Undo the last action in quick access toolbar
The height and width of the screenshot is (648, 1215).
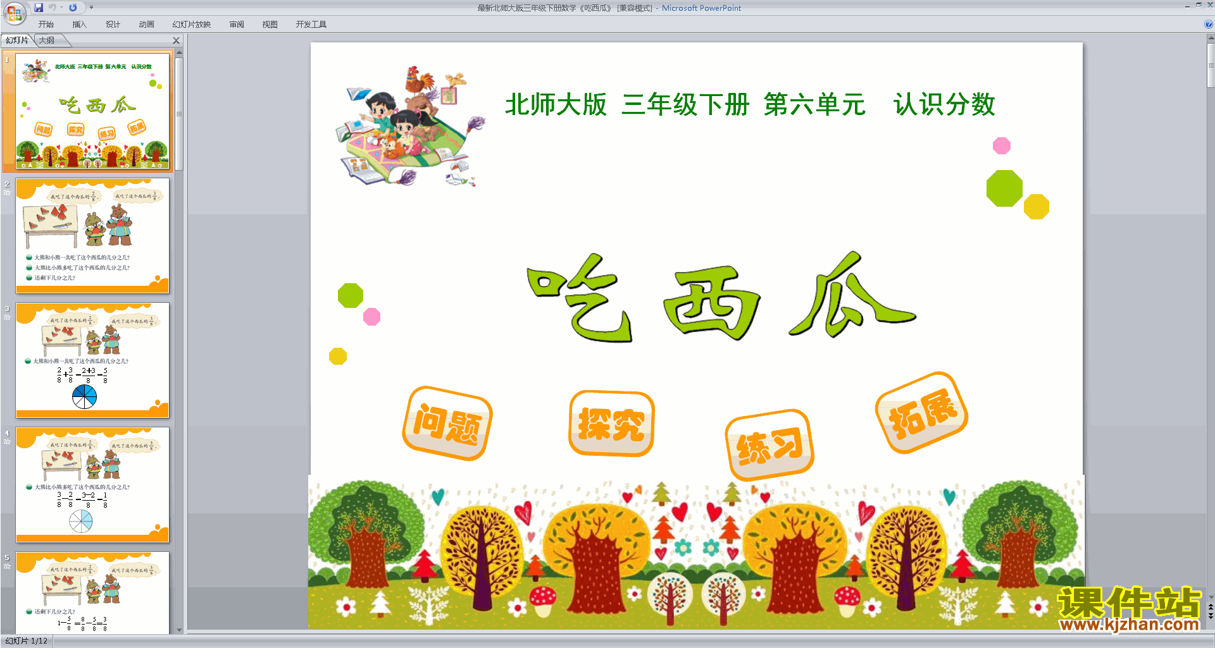[52, 8]
